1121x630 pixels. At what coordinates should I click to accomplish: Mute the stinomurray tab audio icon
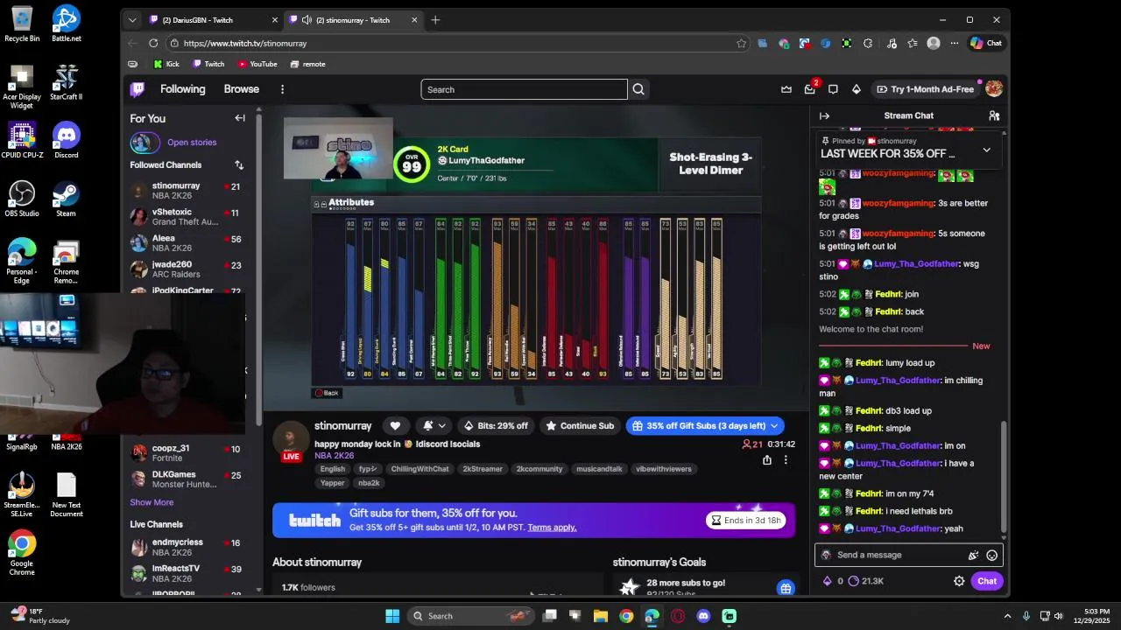[306, 20]
